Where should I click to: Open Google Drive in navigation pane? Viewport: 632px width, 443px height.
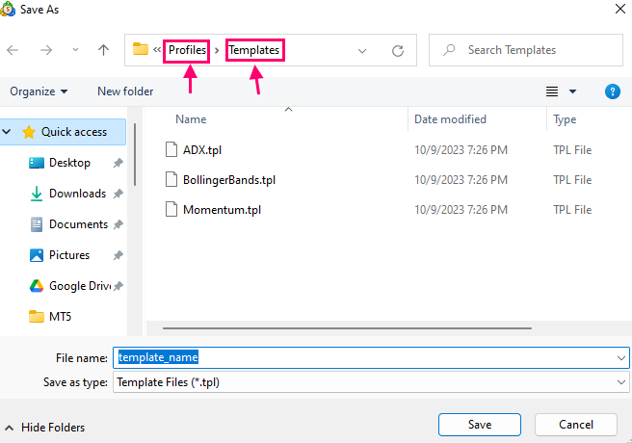pyautogui.click(x=77, y=286)
